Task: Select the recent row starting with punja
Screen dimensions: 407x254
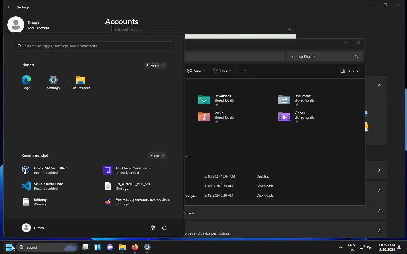Action: coord(275,196)
